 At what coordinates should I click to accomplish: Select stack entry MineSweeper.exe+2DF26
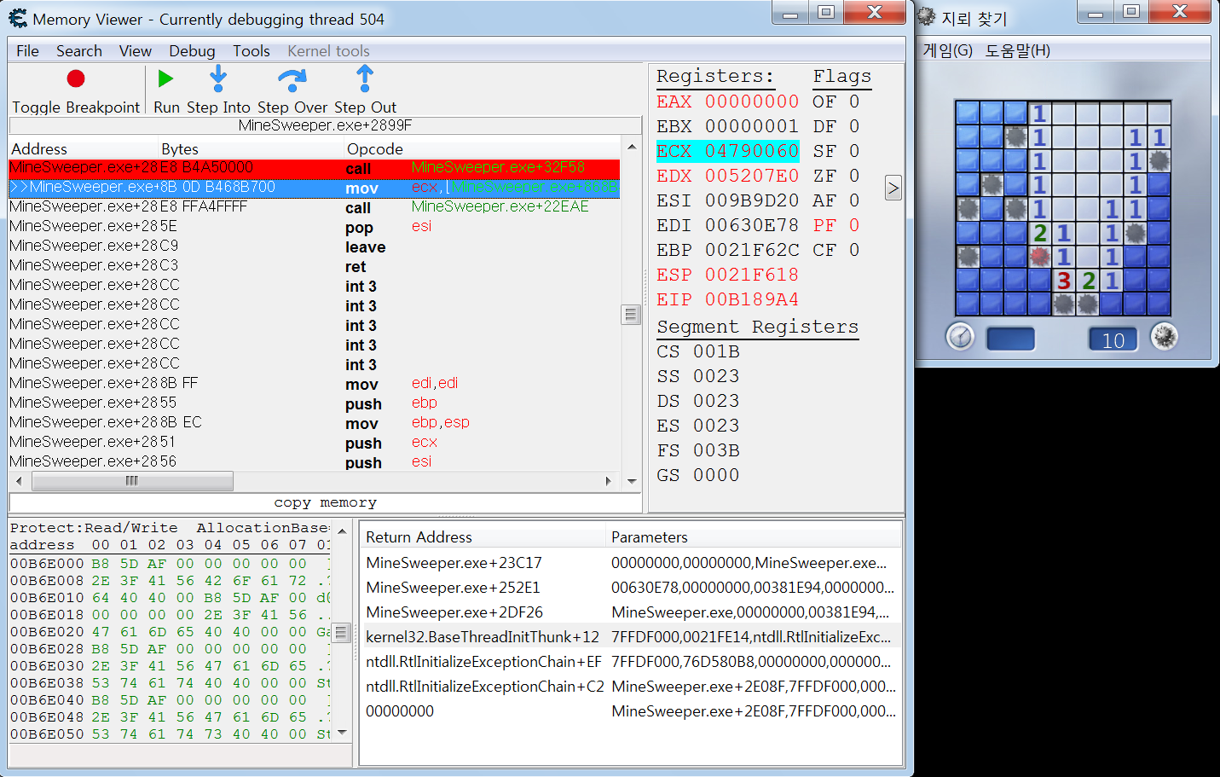pyautogui.click(x=631, y=612)
